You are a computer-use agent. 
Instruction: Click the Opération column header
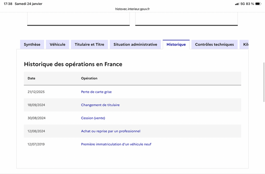click(x=89, y=78)
